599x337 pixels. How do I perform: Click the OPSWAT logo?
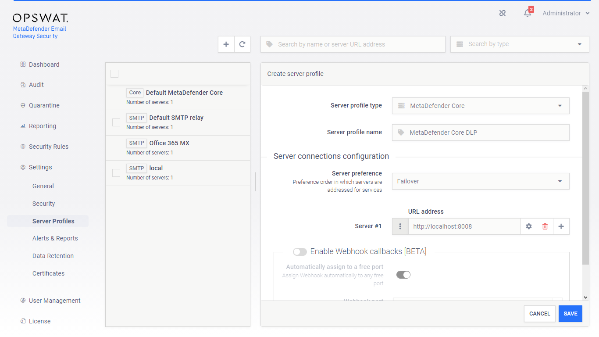pyautogui.click(x=40, y=18)
